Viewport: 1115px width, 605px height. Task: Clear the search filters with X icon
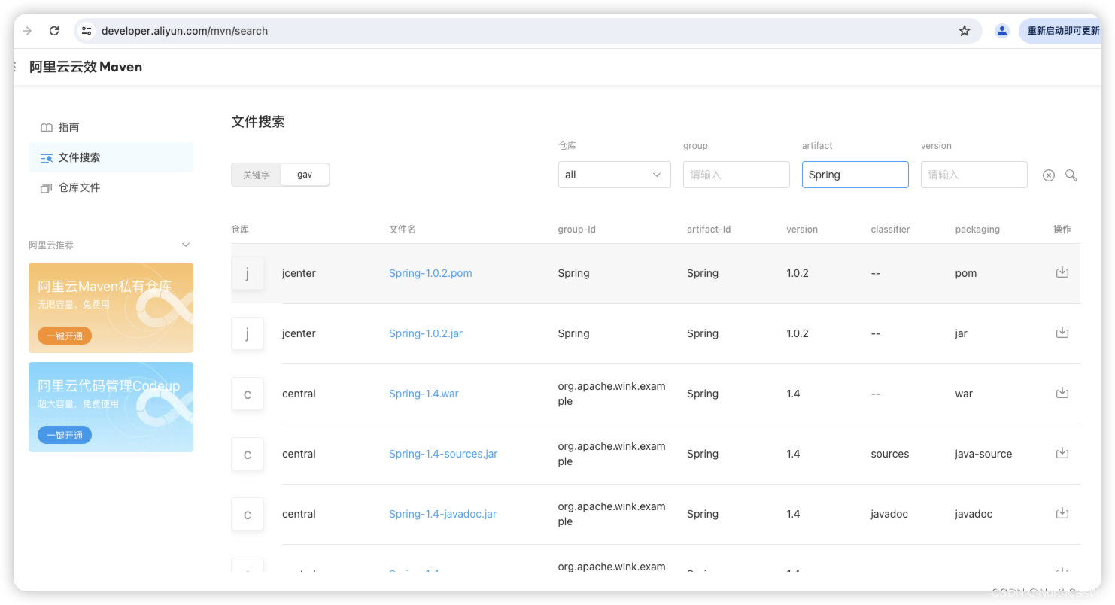point(1048,175)
